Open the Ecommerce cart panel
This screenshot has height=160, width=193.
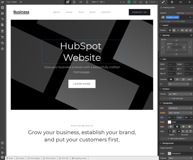(x=2, y=37)
